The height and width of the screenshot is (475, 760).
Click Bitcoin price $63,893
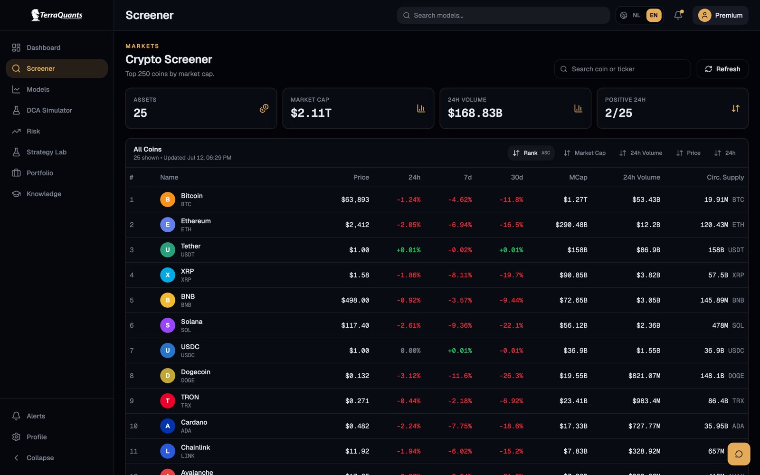pyautogui.click(x=355, y=199)
